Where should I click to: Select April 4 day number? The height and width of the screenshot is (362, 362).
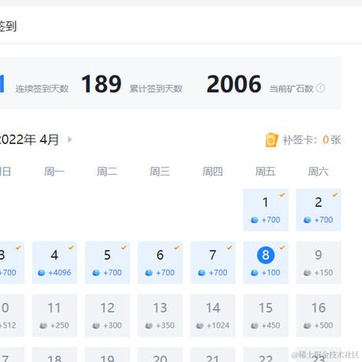click(x=54, y=255)
